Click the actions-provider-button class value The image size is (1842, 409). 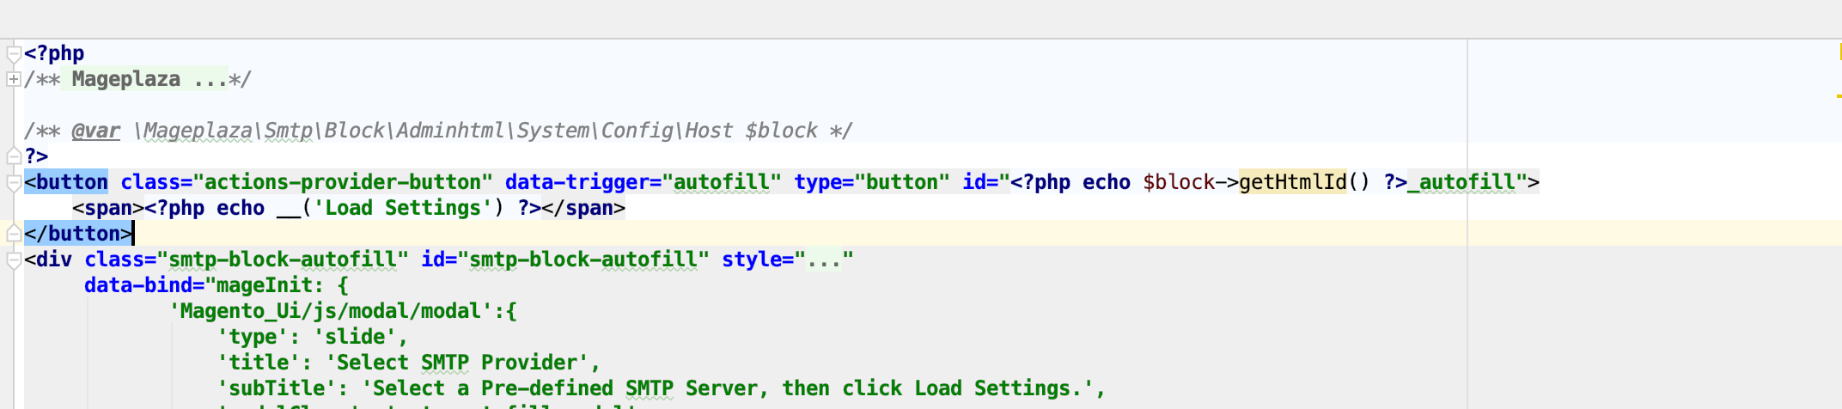(343, 182)
